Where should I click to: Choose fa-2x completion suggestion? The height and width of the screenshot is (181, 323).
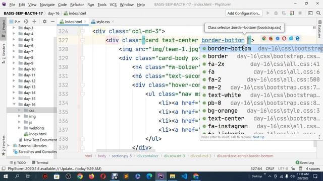261,64
